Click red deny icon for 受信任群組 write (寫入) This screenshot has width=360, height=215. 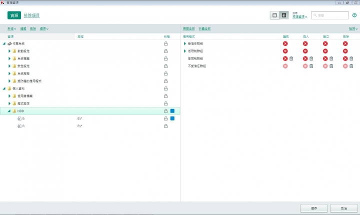click(x=305, y=43)
